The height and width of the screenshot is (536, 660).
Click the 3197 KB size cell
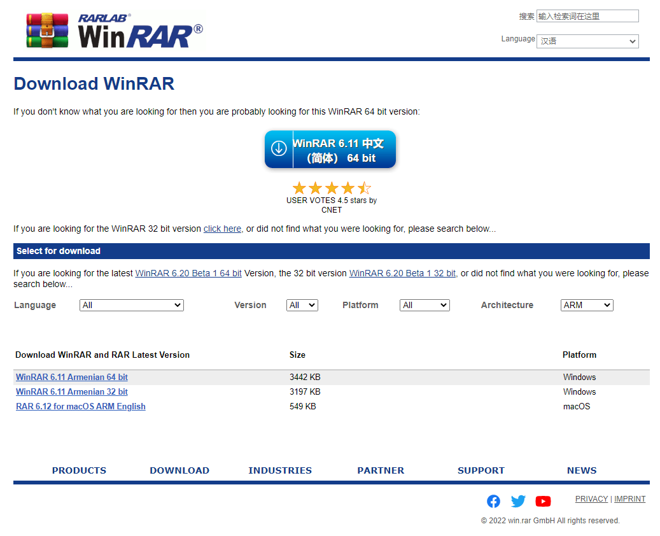305,392
